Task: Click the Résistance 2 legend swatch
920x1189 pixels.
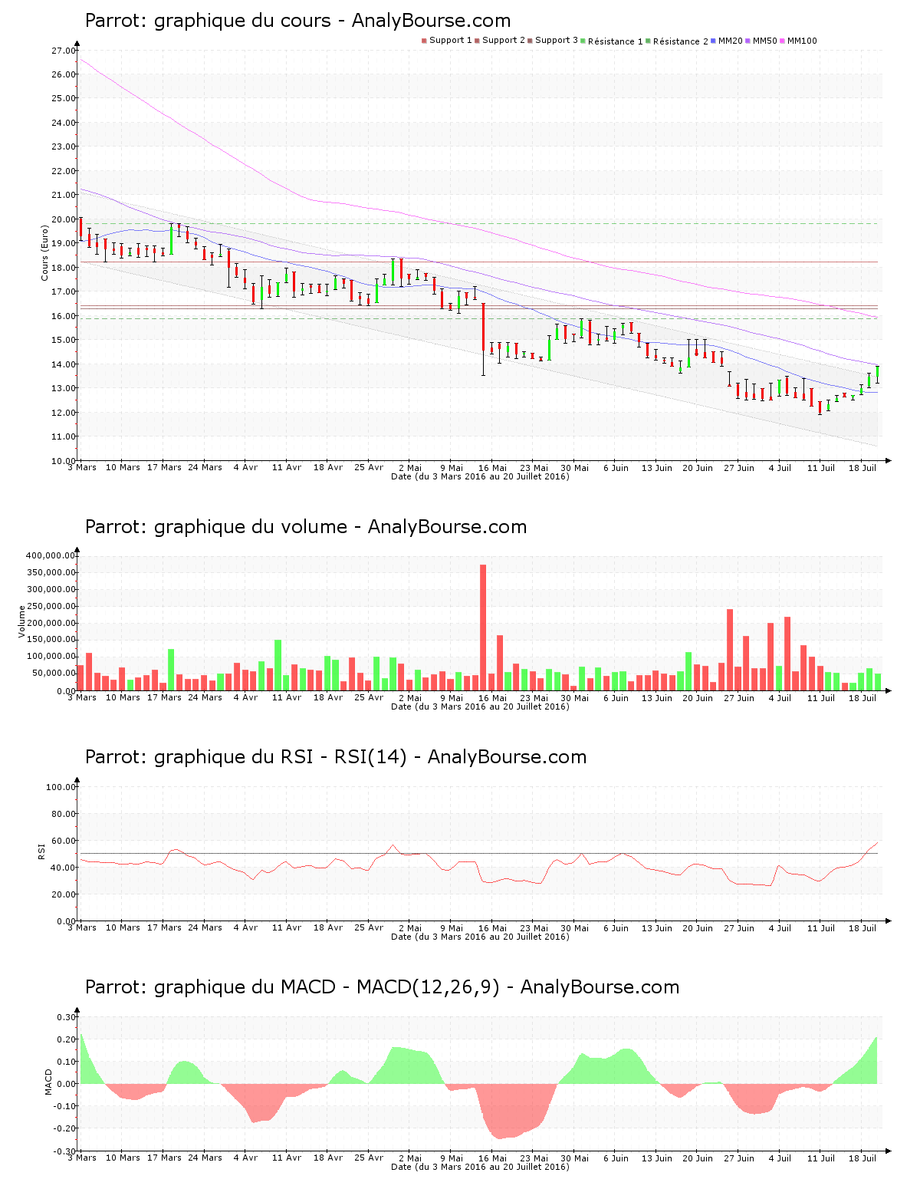Action: 649,41
